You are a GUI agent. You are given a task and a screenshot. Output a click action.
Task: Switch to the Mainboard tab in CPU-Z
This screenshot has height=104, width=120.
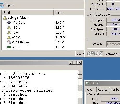click(x=115, y=90)
